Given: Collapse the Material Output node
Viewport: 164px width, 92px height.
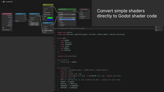Looking at the screenshot, I should coord(80,9).
